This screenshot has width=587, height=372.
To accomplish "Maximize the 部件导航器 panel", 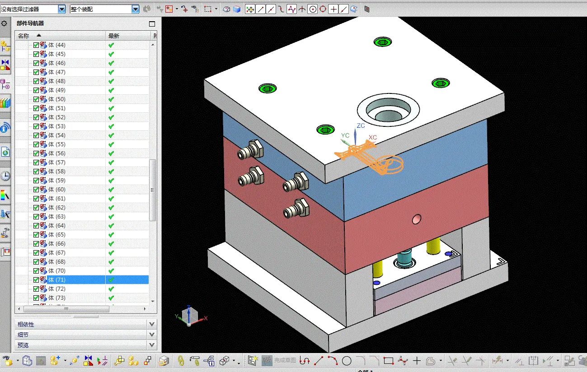I will (x=152, y=23).
